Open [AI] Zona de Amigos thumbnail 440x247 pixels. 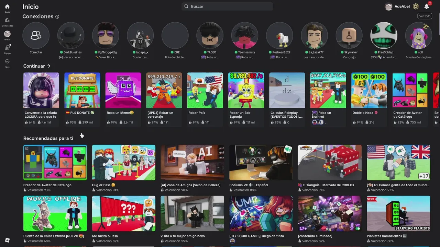pos(192,162)
